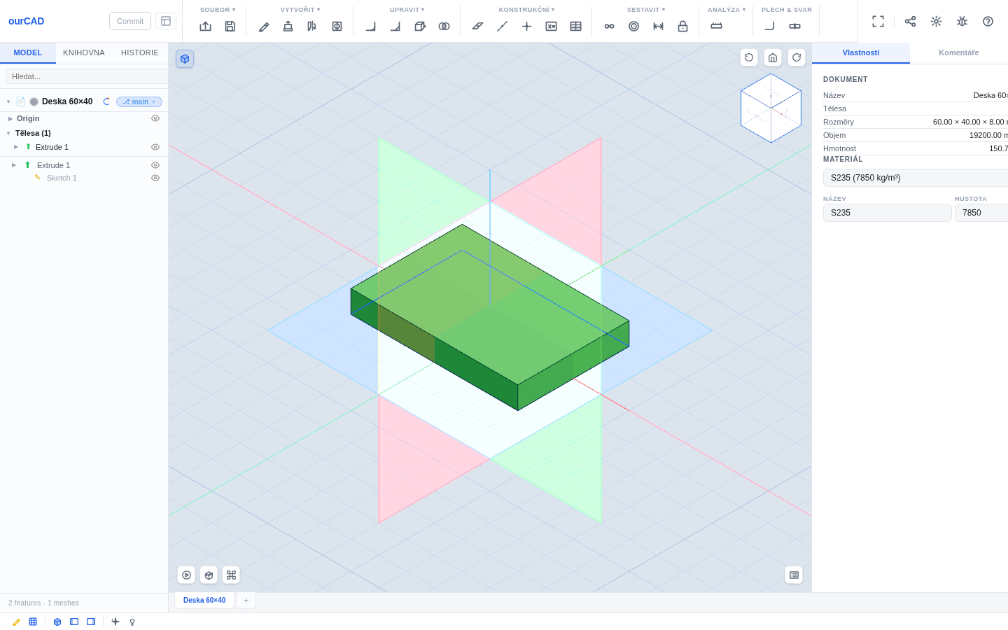The width and height of the screenshot is (1008, 630).
Task: Expand the Origin tree node
Action: point(10,119)
